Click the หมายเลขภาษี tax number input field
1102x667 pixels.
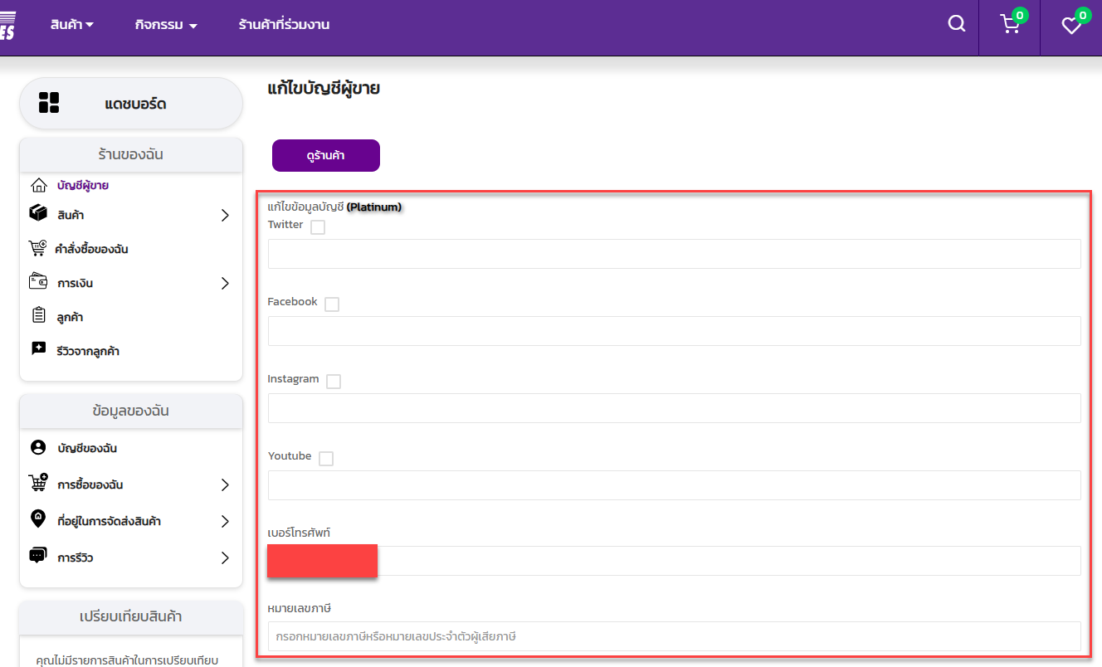(x=674, y=636)
